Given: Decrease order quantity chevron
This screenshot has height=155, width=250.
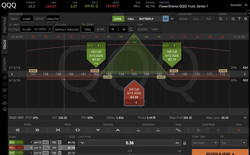Looking at the screenshot, I should click(98, 130).
